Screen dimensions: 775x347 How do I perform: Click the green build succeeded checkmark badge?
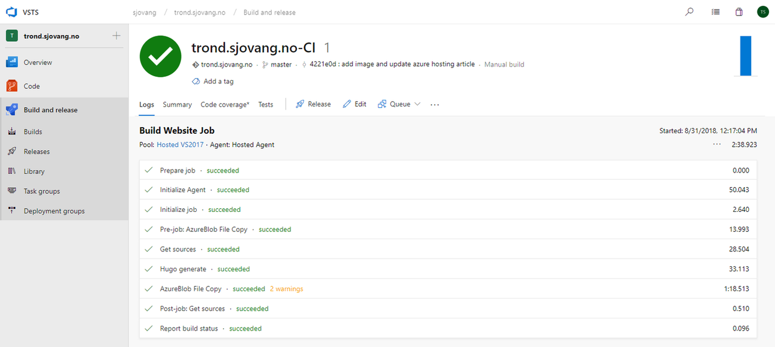[160, 56]
